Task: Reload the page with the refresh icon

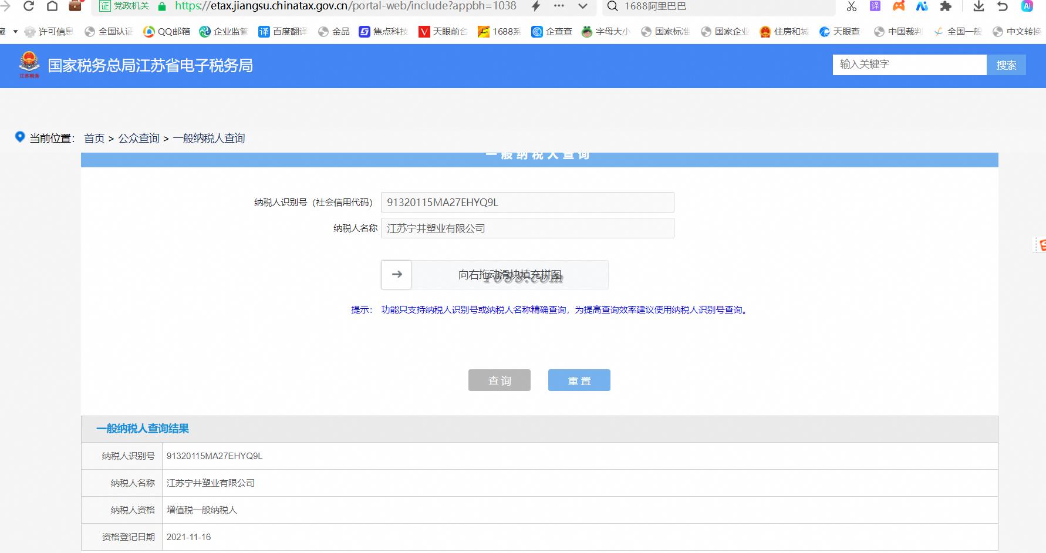Action: pos(28,6)
